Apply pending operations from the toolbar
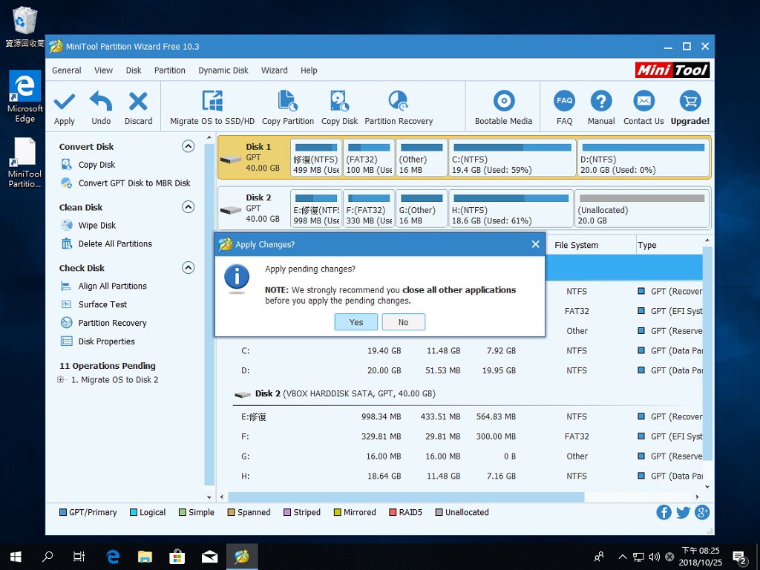Viewport: 760px width, 570px height. coord(65,108)
